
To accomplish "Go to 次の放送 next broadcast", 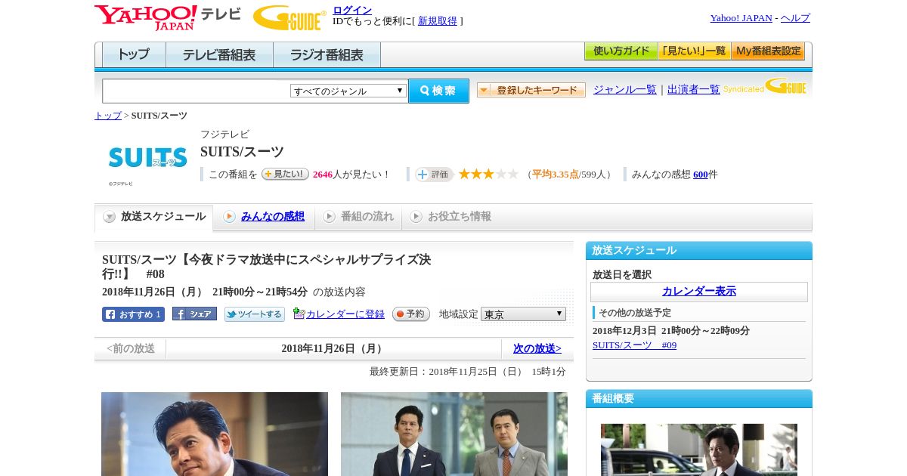I will pos(537,348).
